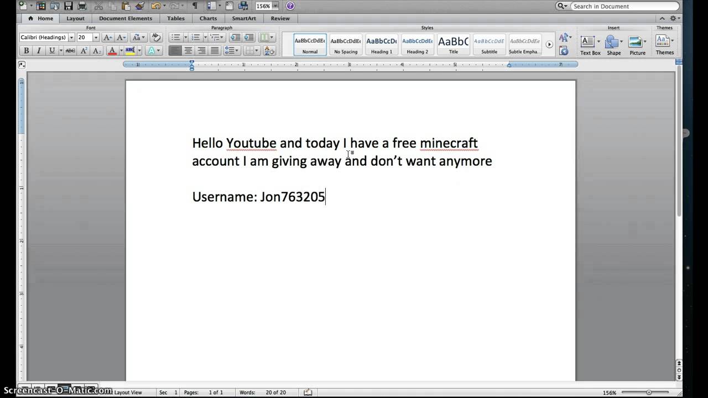Toggle the Sidebar icon
The height and width of the screenshot is (398, 708).
[x=211, y=6]
